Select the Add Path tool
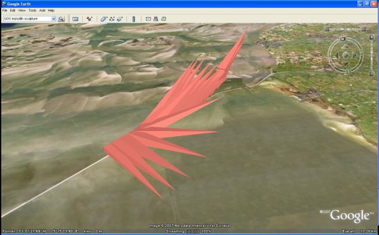This screenshot has width=379, height=235. point(112,19)
